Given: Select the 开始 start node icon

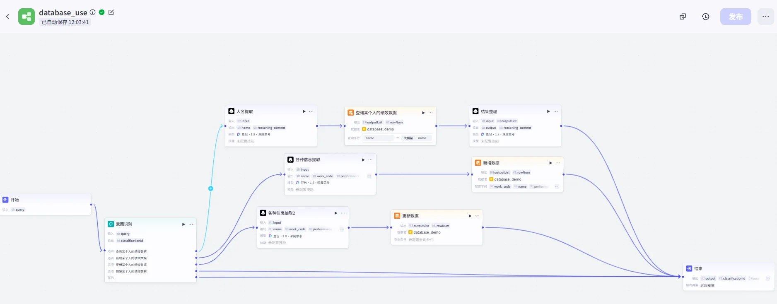Looking at the screenshot, I should click(x=5, y=200).
